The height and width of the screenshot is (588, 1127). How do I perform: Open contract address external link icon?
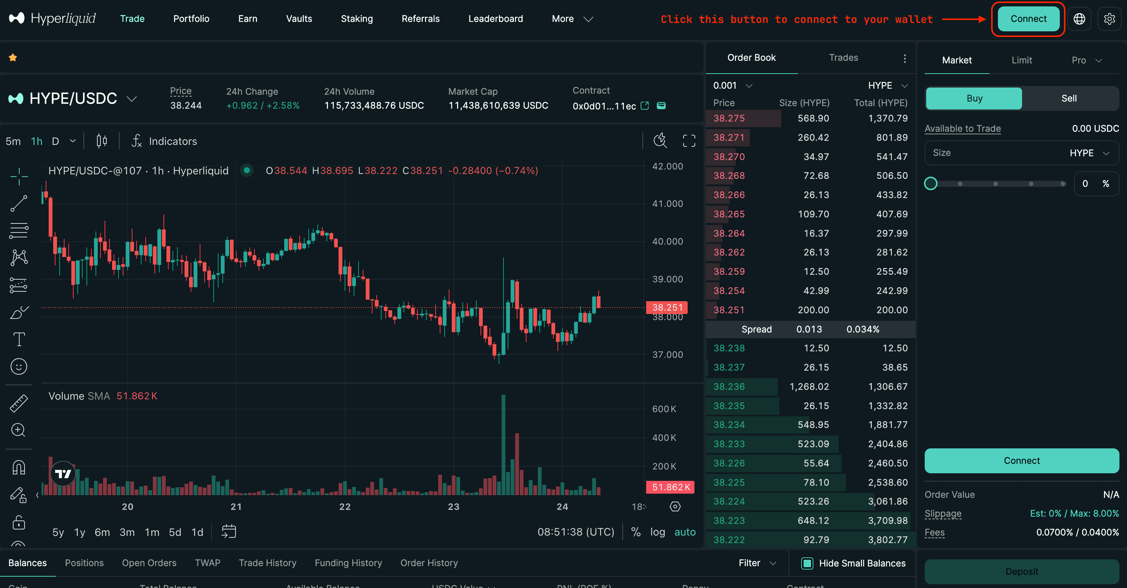pos(644,106)
